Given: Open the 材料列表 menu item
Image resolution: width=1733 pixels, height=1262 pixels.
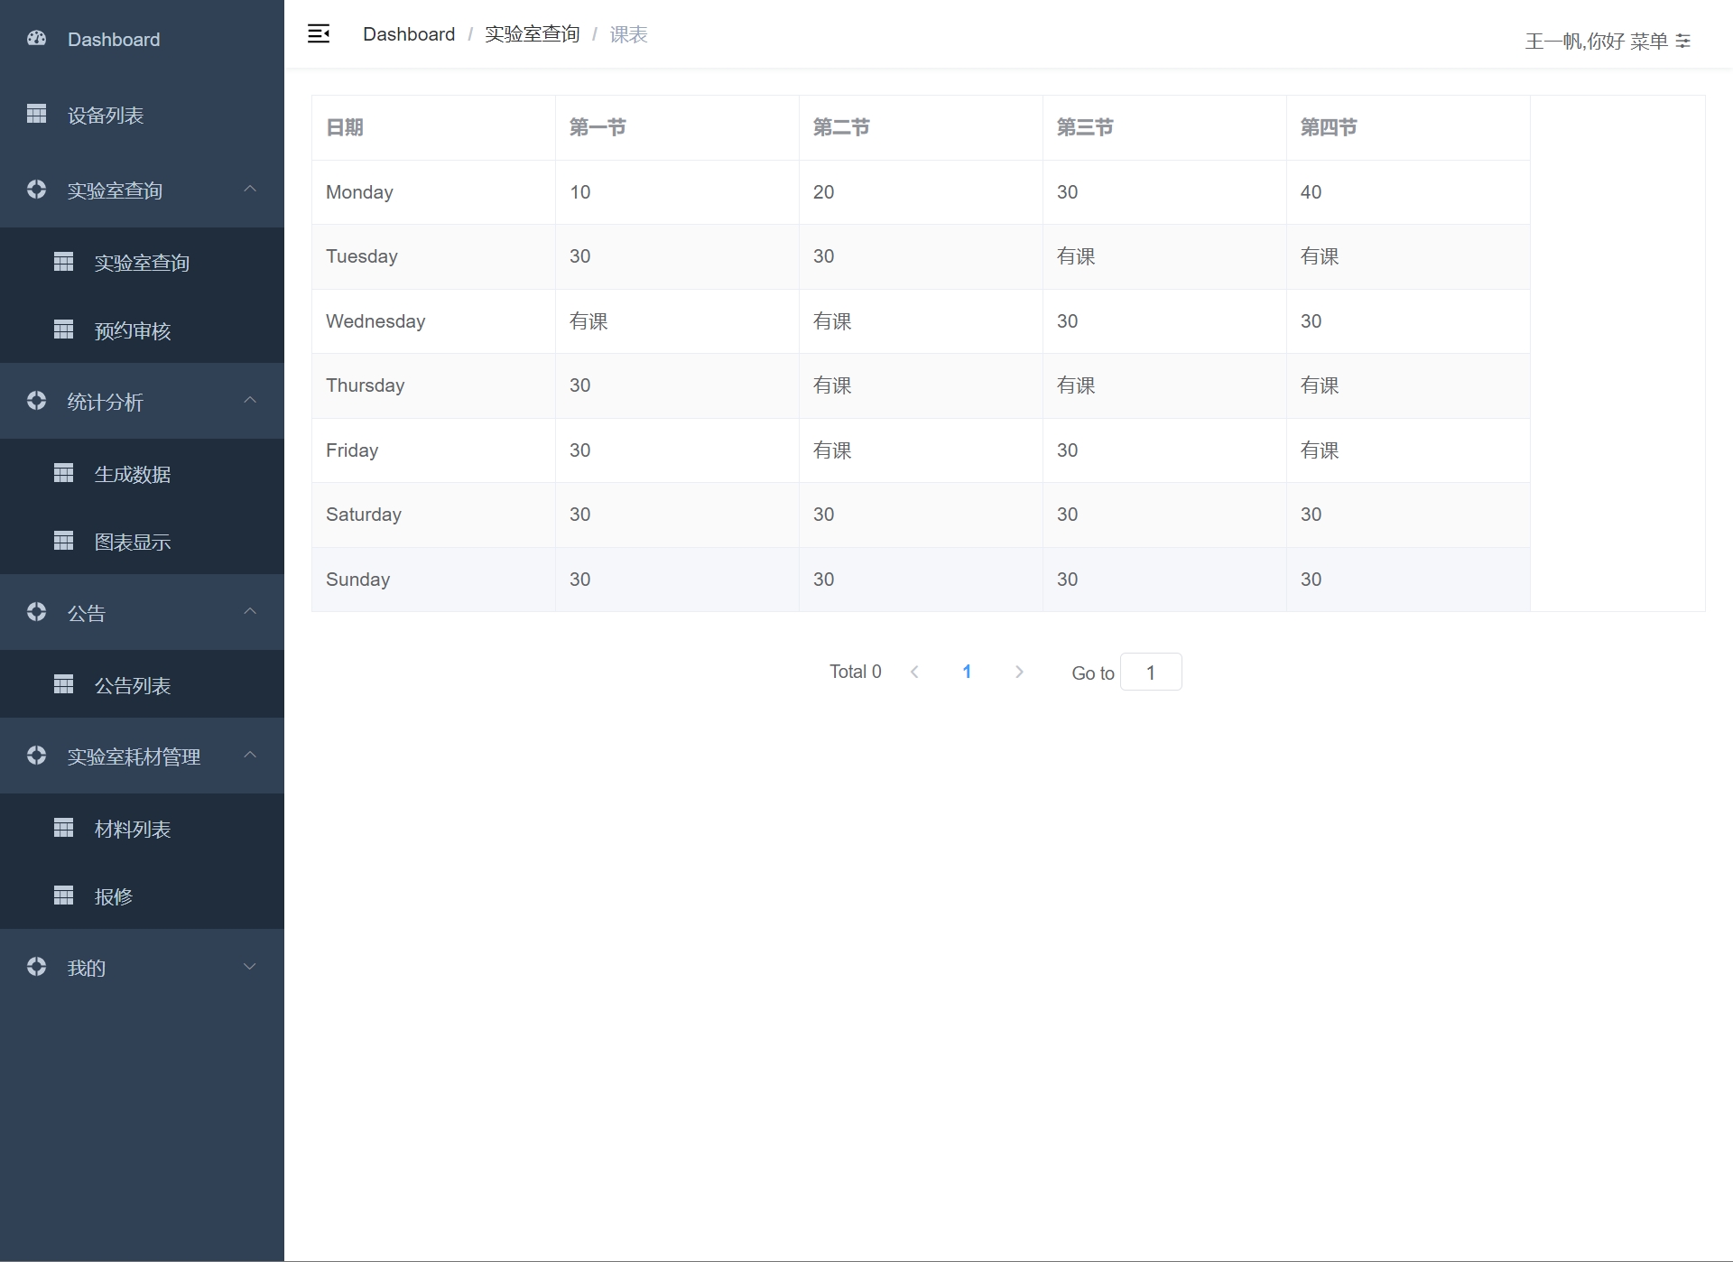Looking at the screenshot, I should pos(132,829).
